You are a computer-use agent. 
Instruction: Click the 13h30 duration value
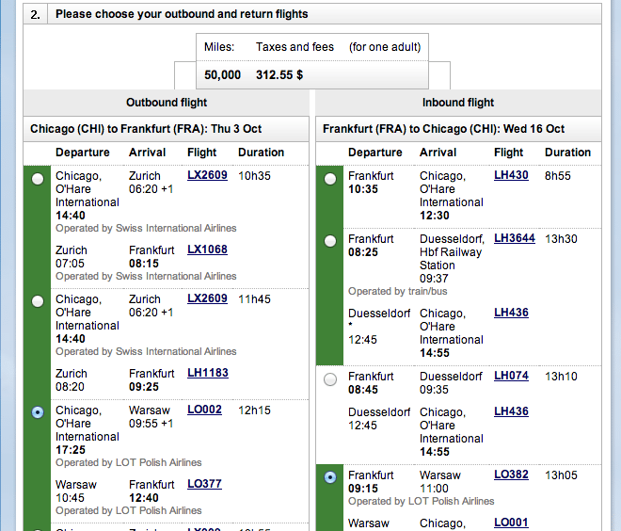pos(561,239)
